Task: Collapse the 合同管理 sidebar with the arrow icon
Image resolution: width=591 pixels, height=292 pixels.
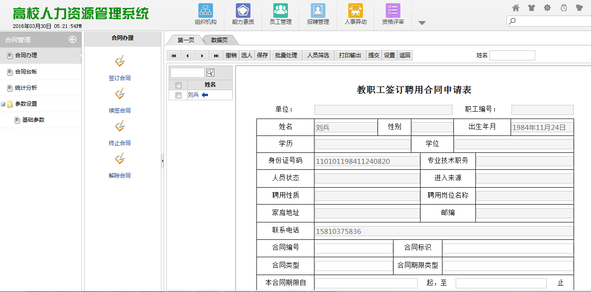Action: [x=73, y=39]
